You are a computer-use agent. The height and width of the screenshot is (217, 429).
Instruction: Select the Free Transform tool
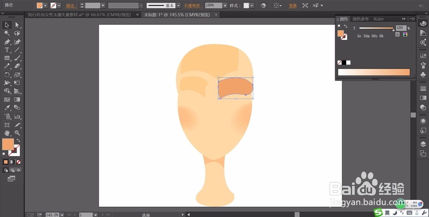coord(17,83)
